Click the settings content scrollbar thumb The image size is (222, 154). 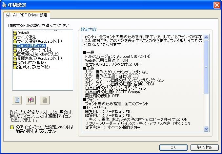206,67
